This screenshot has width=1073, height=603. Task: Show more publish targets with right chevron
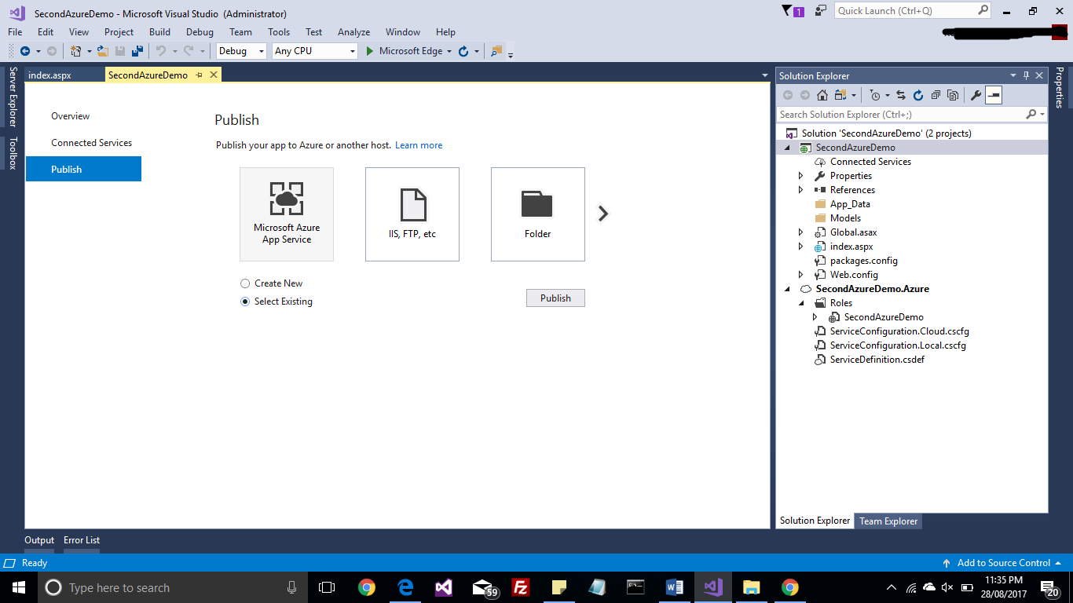pos(603,214)
